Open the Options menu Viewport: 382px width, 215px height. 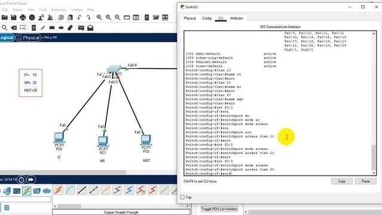pyautogui.click(x=17, y=10)
